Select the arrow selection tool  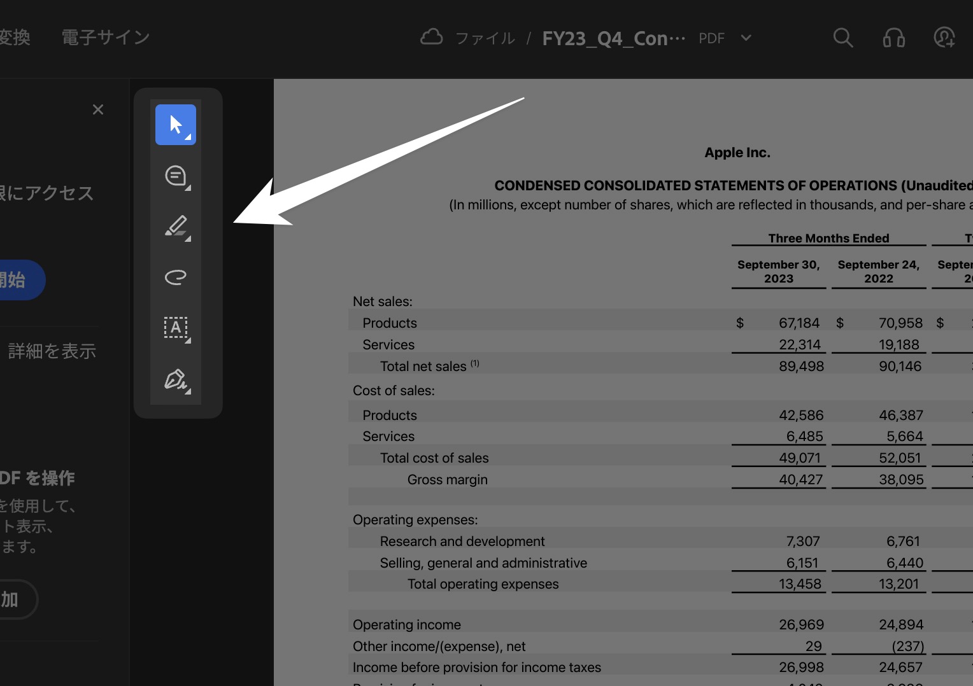[x=176, y=125]
